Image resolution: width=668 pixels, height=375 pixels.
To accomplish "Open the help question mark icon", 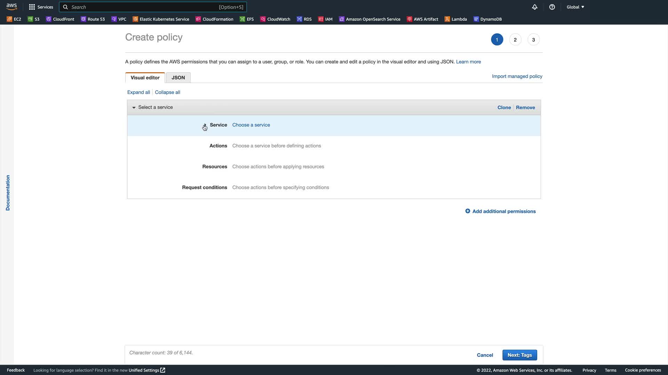I will point(552,7).
